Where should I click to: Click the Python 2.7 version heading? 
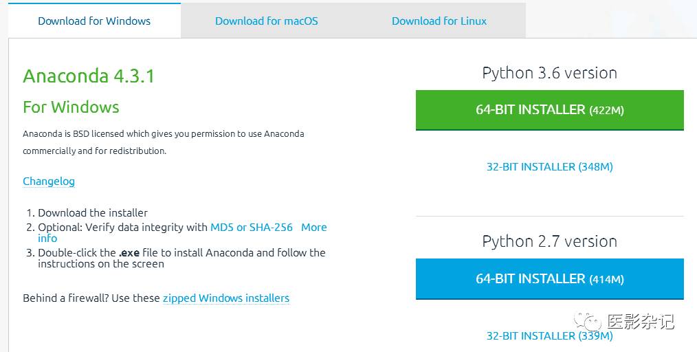pos(549,241)
